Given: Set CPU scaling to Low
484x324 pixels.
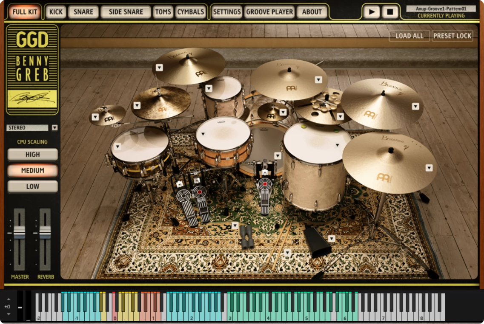Looking at the screenshot, I should pyautogui.click(x=32, y=186).
